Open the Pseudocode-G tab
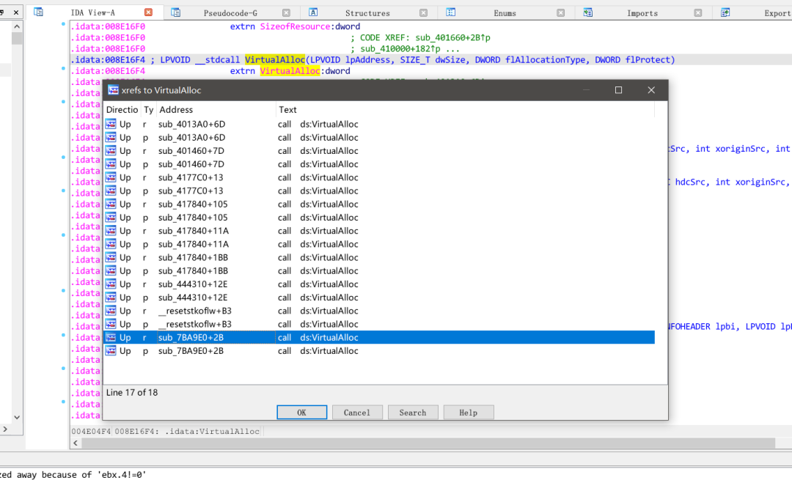Screen dimensions: 792x480 tap(230, 13)
